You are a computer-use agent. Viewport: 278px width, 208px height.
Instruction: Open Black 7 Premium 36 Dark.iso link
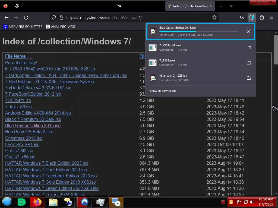point(33,119)
